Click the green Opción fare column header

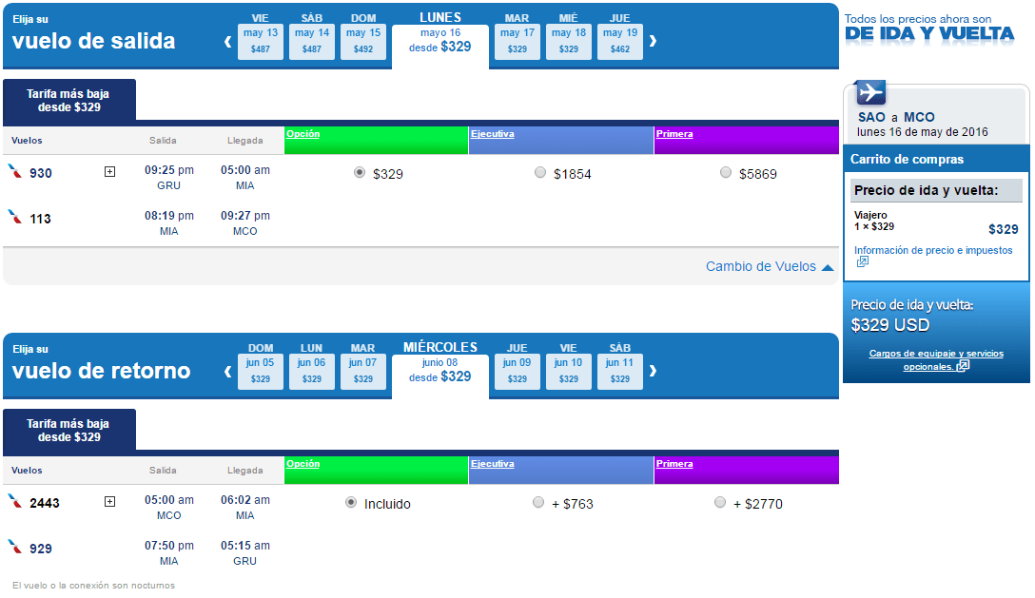coord(377,140)
